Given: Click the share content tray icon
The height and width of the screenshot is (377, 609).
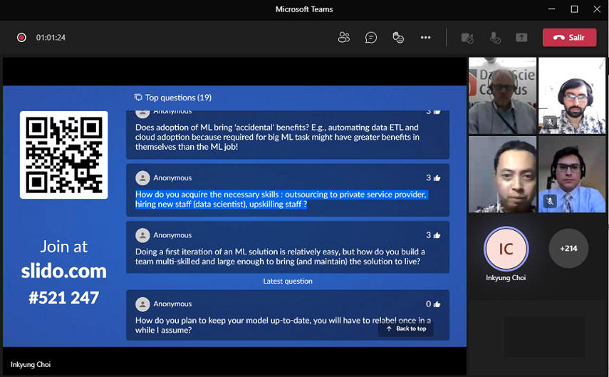Looking at the screenshot, I should tap(521, 38).
